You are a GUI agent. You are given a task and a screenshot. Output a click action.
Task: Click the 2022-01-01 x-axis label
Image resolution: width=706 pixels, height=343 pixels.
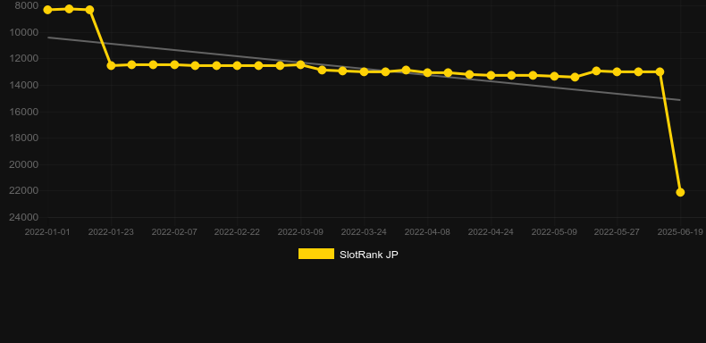[x=47, y=232]
